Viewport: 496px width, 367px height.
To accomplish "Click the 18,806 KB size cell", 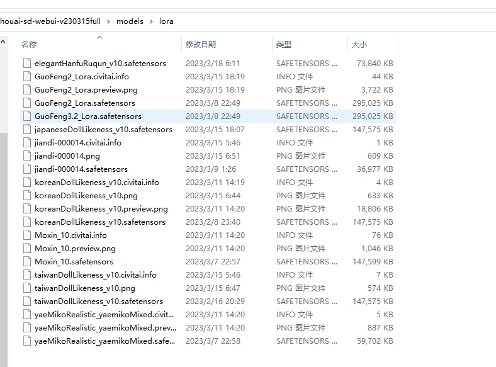I will 375,209.
